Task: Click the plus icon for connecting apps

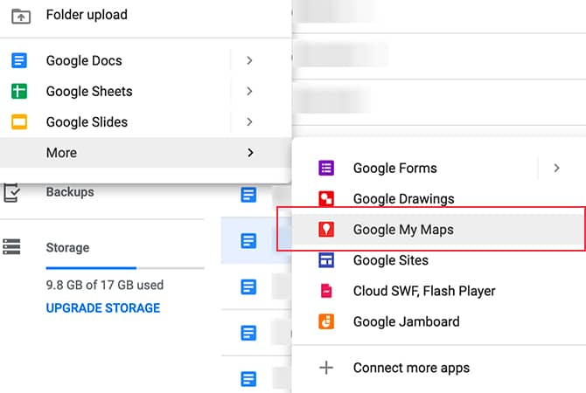Action: click(326, 368)
